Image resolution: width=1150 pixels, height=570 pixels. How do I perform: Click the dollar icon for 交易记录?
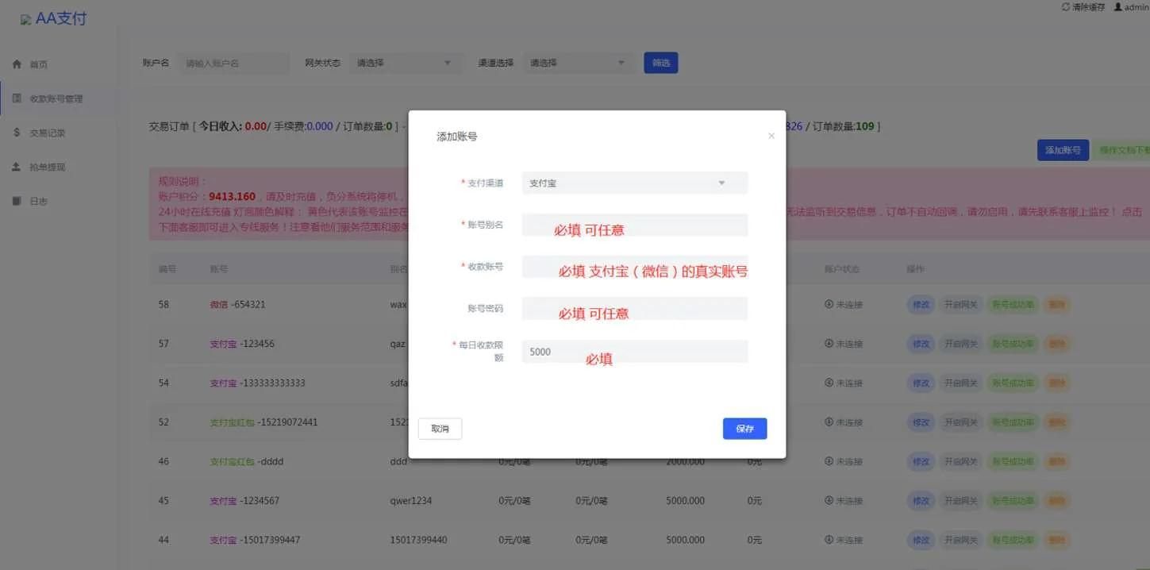17,133
